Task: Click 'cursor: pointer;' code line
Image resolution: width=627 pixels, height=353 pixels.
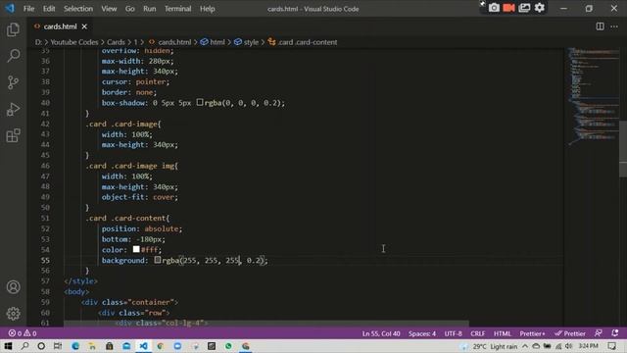Action: tap(135, 81)
